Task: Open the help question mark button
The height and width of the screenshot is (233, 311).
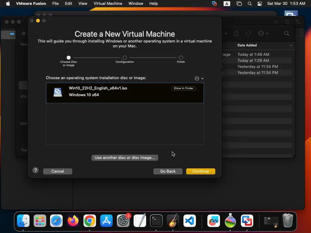Action: (36, 170)
